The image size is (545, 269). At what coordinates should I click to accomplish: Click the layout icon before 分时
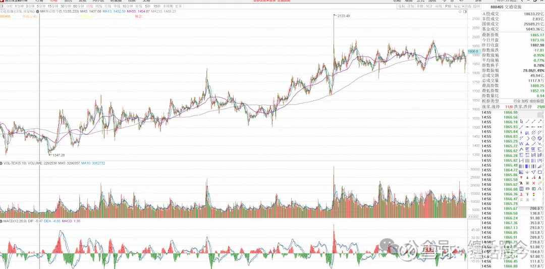point(2,6)
